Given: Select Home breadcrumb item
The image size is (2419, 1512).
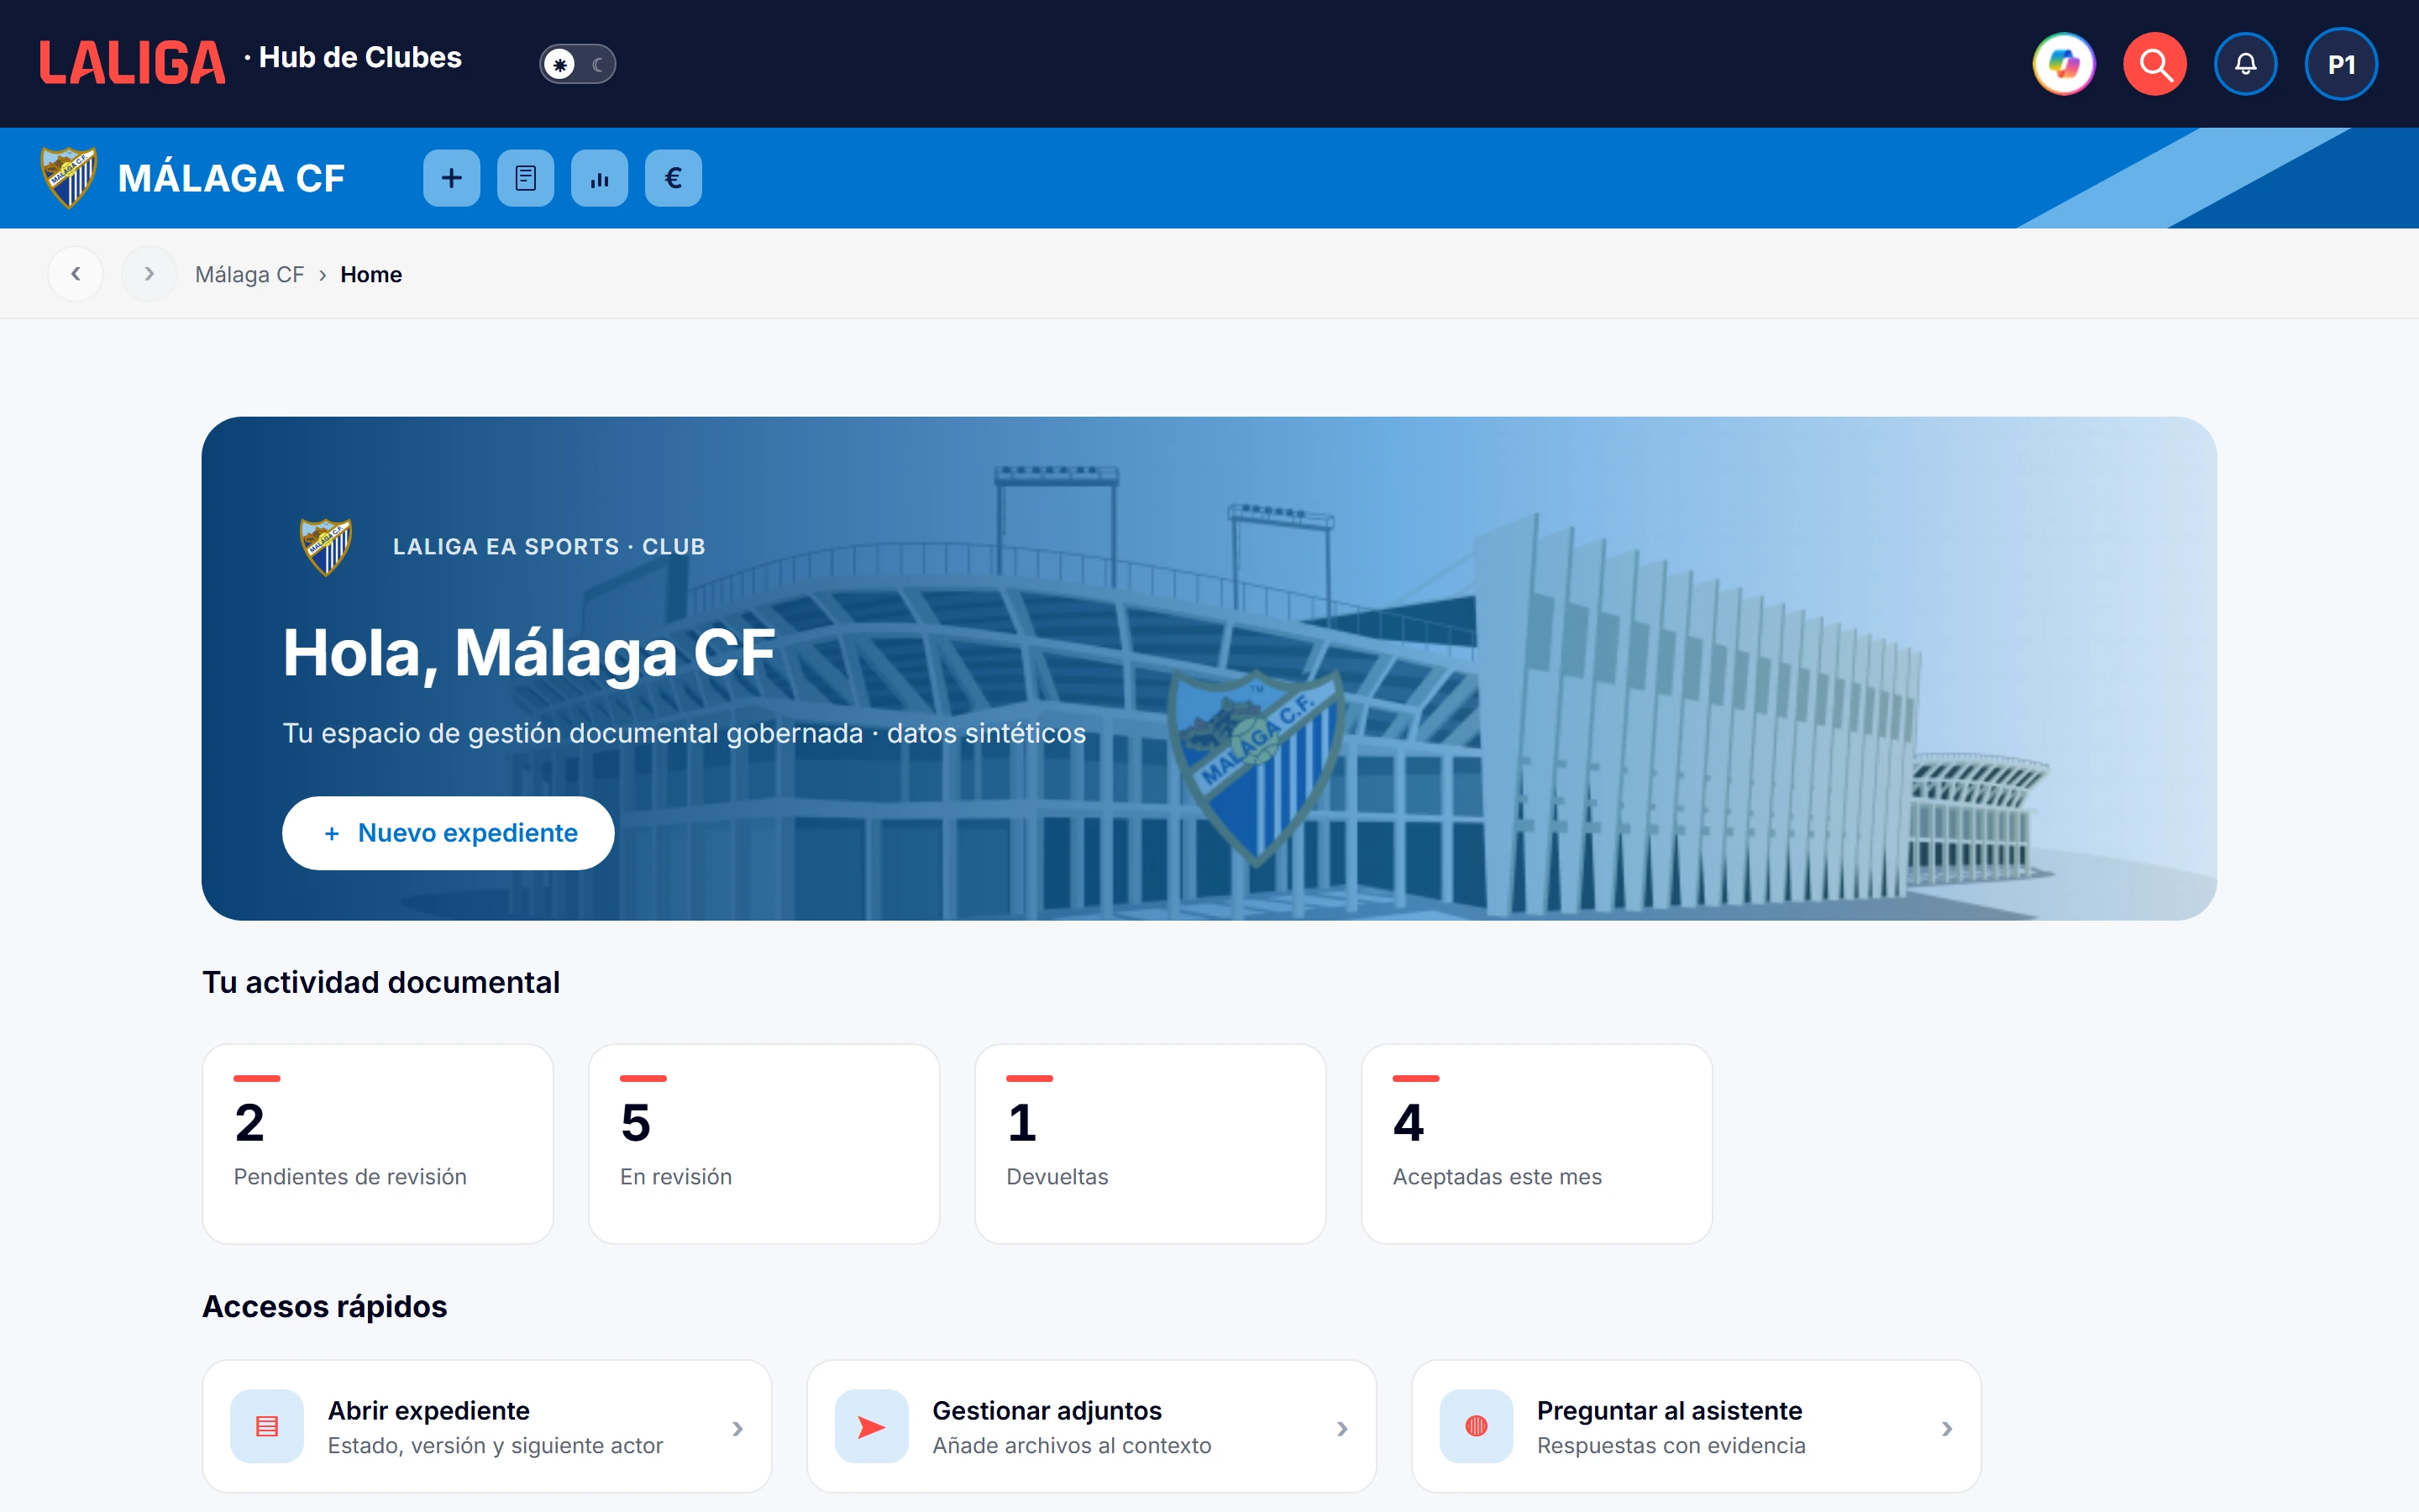Looking at the screenshot, I should [371, 274].
